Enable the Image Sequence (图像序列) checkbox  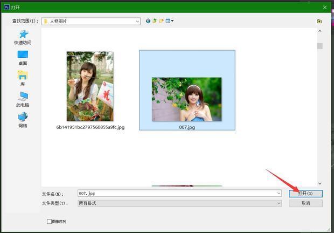50,222
